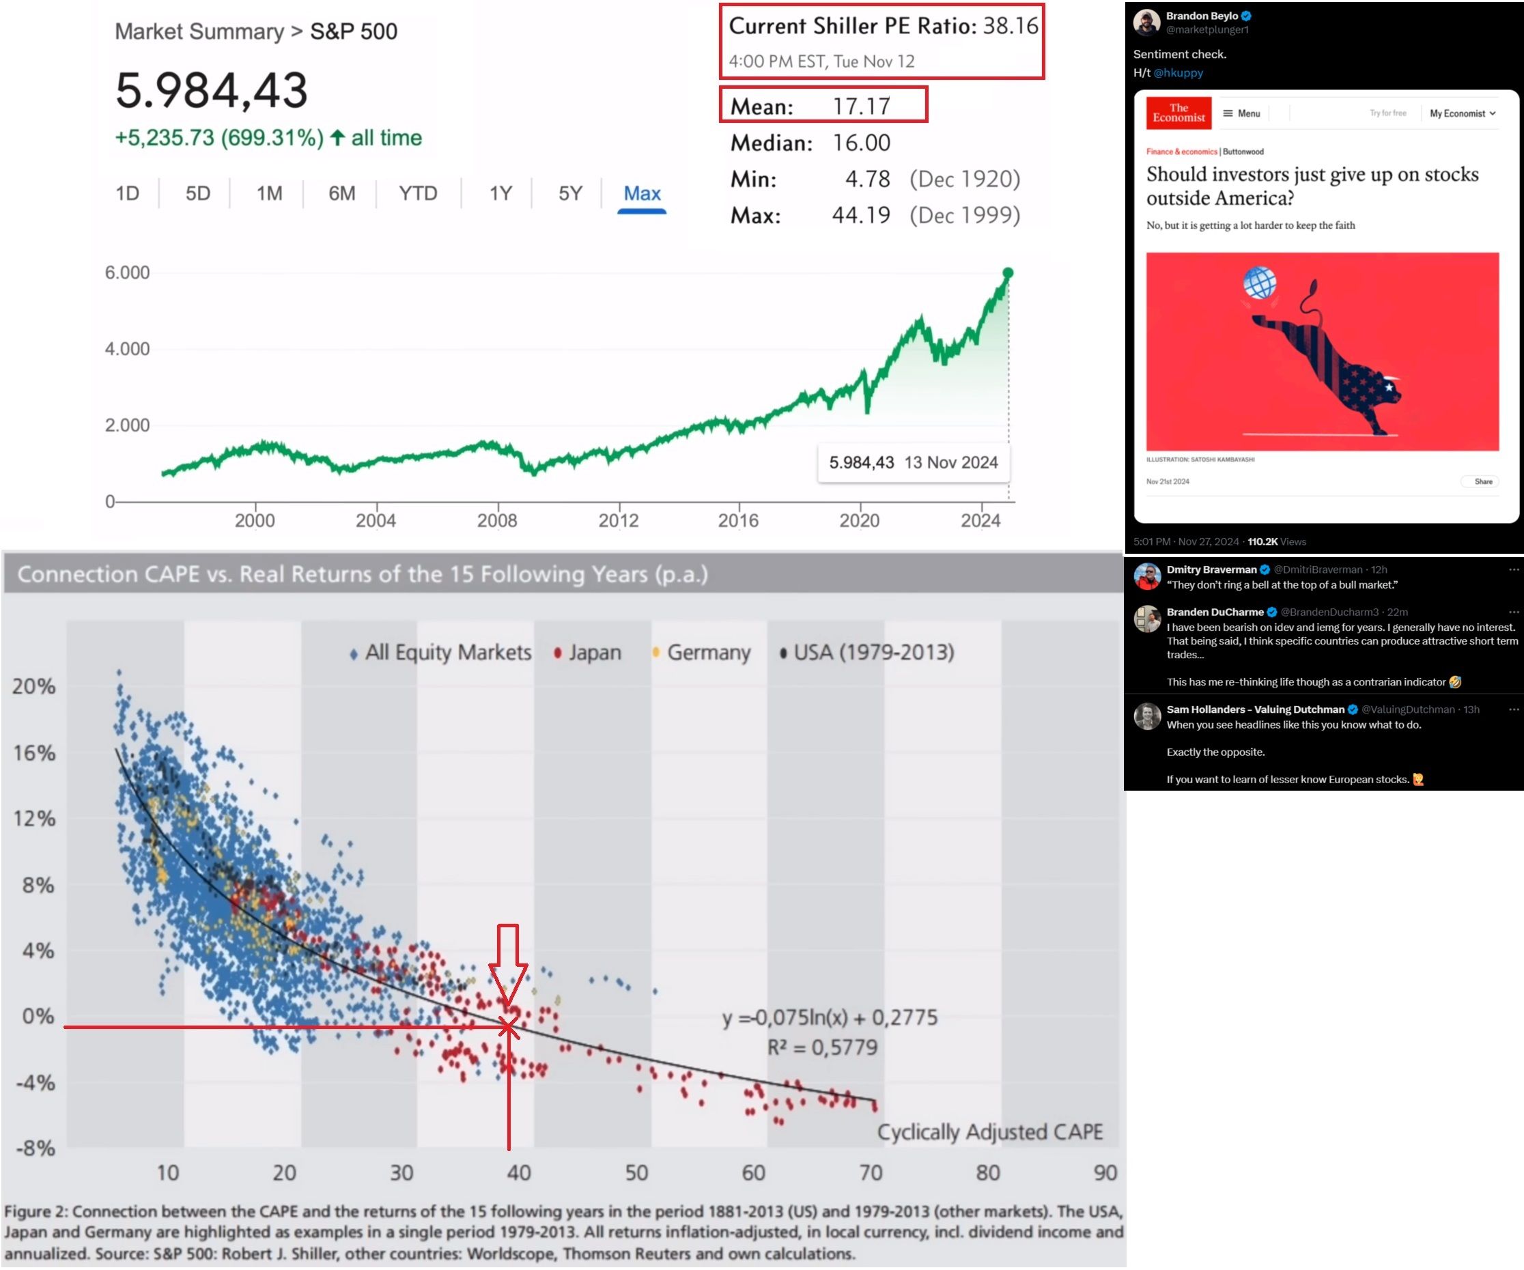Click the R² = 0,5779 label
The width and height of the screenshot is (1524, 1270).
tap(822, 1047)
